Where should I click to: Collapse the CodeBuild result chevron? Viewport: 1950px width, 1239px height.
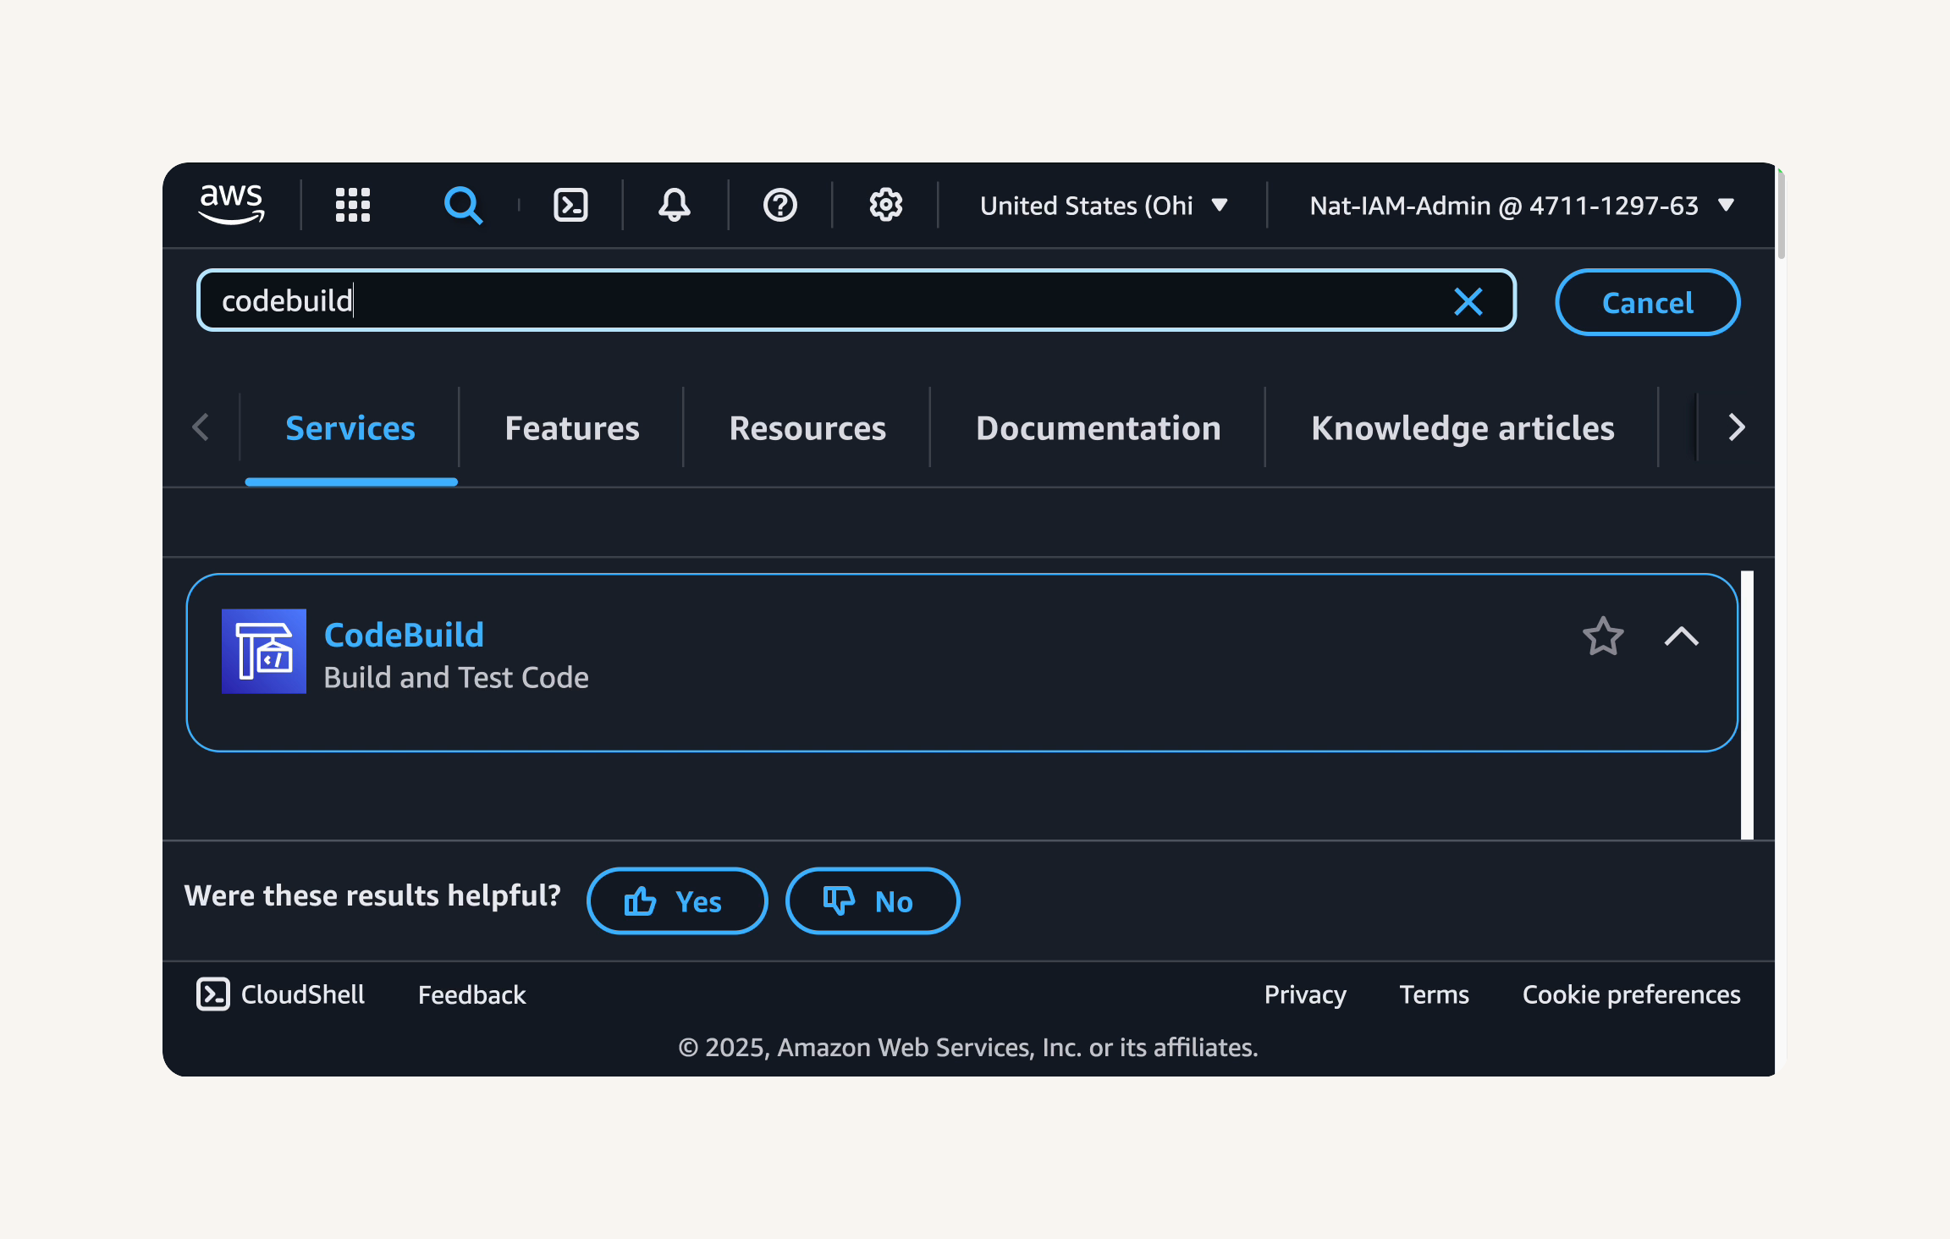click(1682, 636)
